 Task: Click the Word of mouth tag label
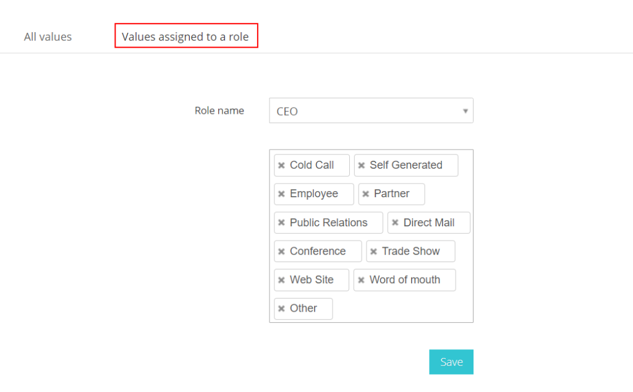[404, 279]
